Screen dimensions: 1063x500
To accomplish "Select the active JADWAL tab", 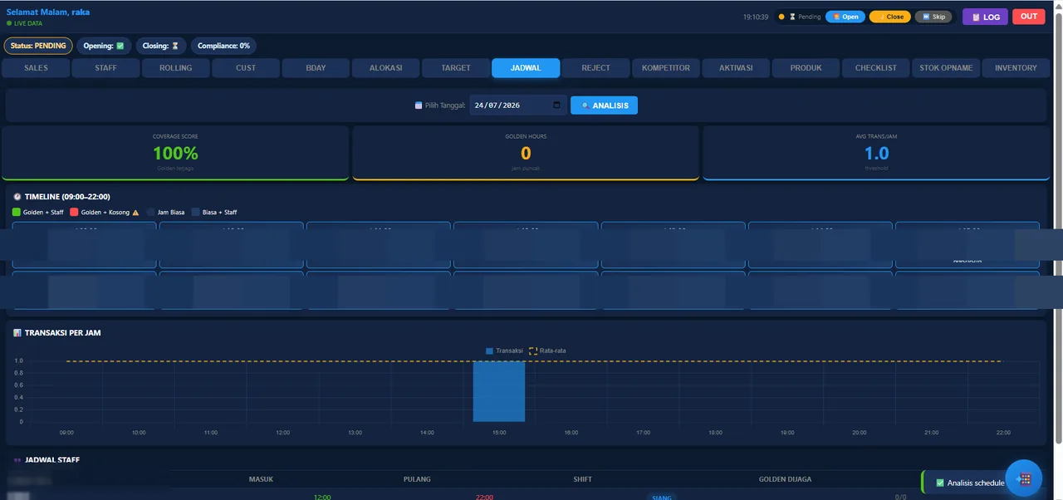I will point(526,68).
